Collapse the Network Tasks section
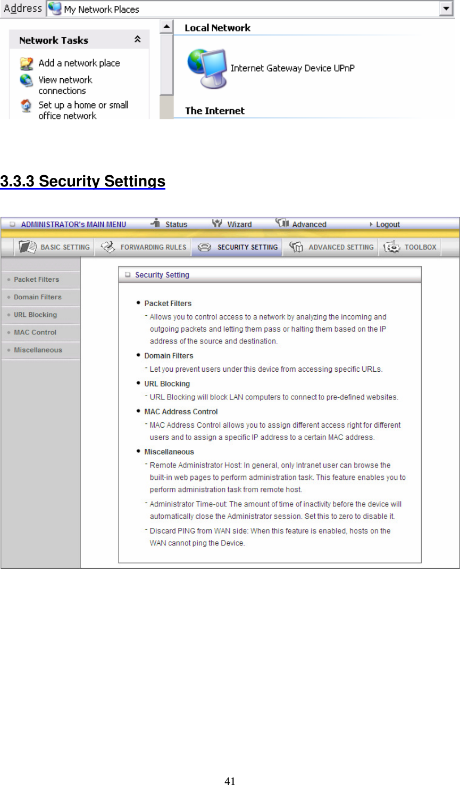Screen dimensions: 460x785 coord(137,39)
